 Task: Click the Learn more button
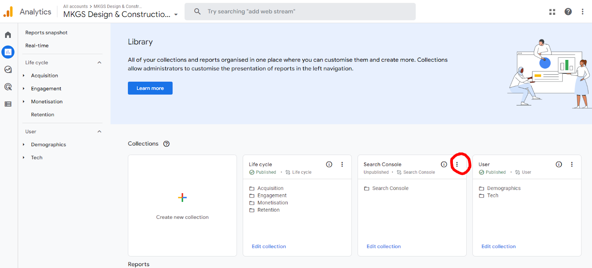pyautogui.click(x=150, y=88)
